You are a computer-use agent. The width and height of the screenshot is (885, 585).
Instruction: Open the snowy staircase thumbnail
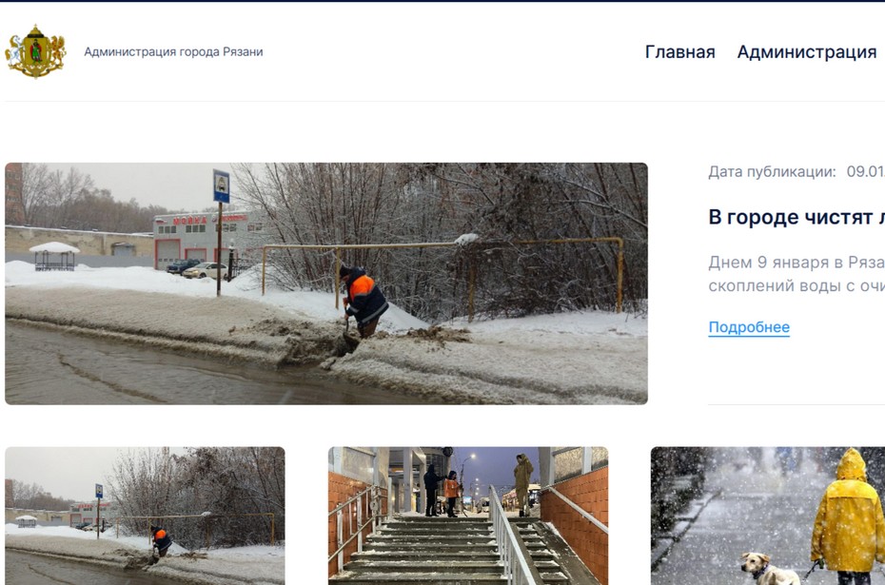[468, 516]
